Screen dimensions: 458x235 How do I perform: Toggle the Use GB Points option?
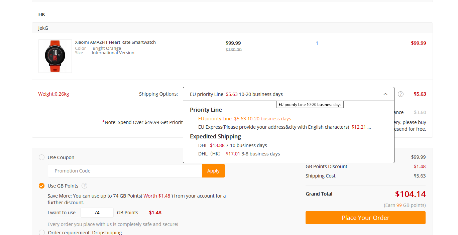[x=42, y=186]
